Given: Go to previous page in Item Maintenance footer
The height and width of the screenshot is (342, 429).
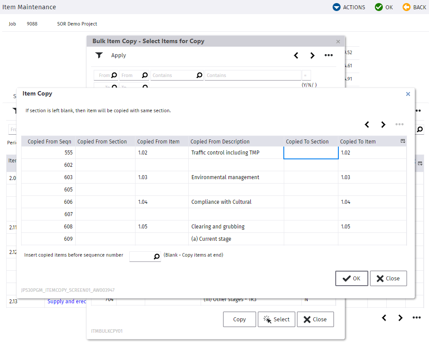Looking at the screenshot, I should tap(384, 318).
